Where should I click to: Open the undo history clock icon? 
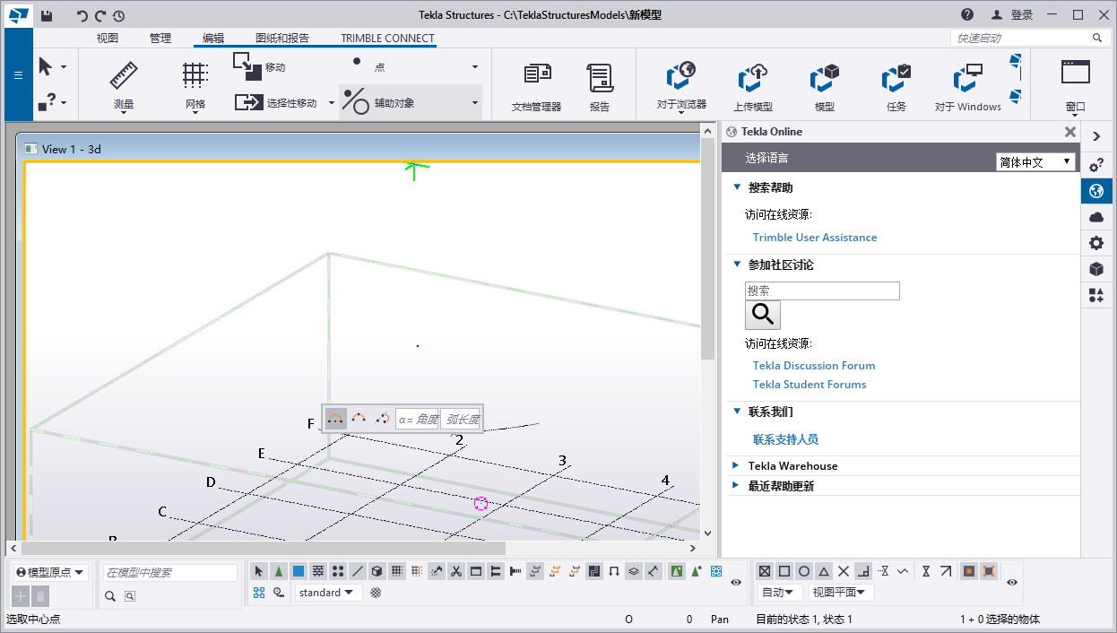tap(118, 15)
